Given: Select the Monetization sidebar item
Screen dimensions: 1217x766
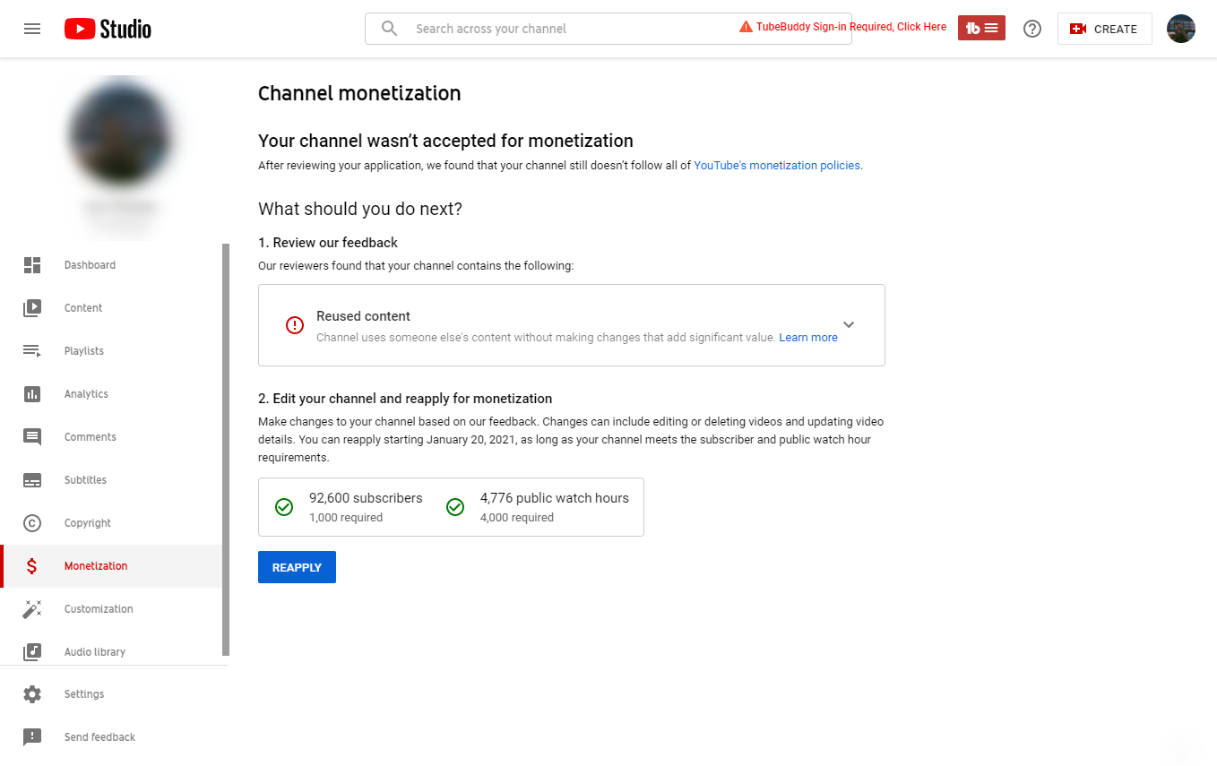Looking at the screenshot, I should (111, 566).
